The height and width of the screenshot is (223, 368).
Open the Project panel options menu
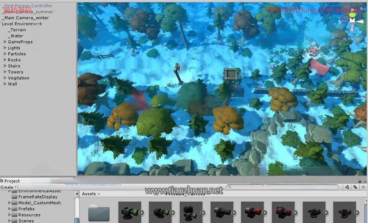tap(365, 181)
